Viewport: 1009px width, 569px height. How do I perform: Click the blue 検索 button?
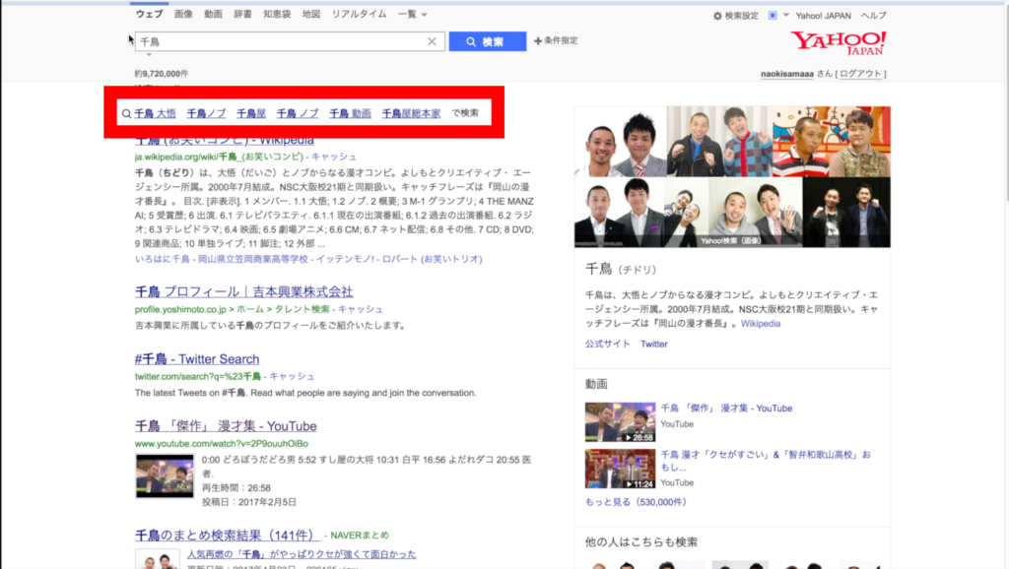tap(487, 41)
